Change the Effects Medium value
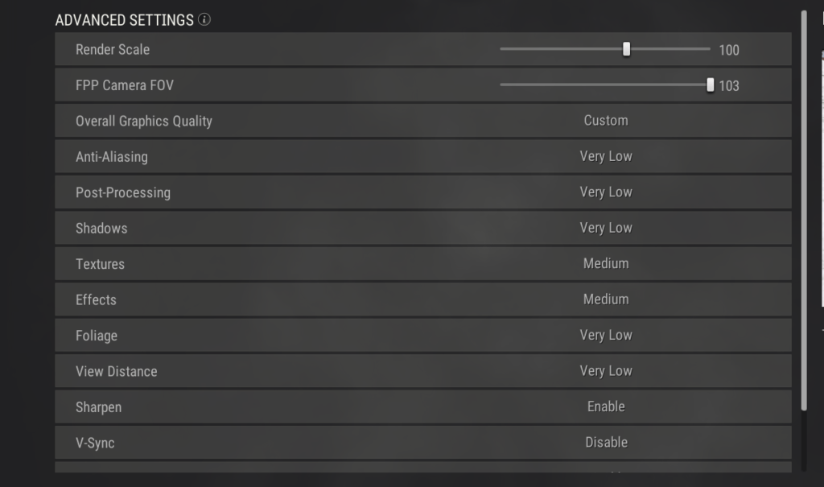The image size is (824, 487). pyautogui.click(x=606, y=299)
